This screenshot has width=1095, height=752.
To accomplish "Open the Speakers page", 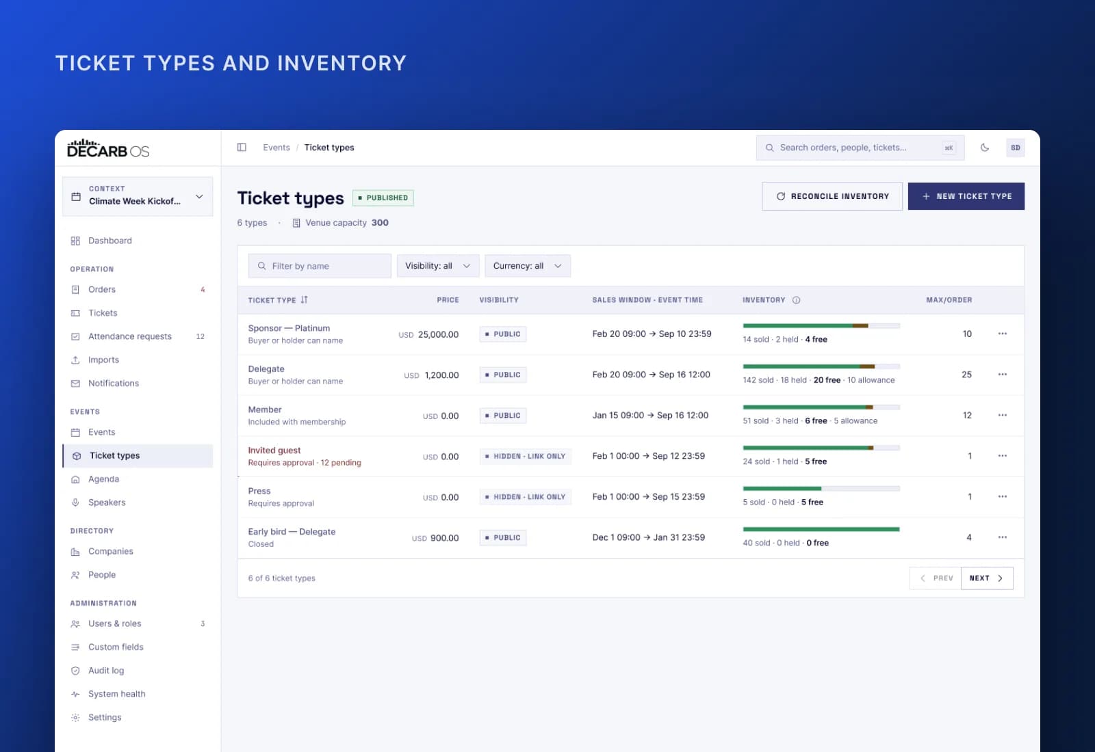I will (x=138, y=502).
